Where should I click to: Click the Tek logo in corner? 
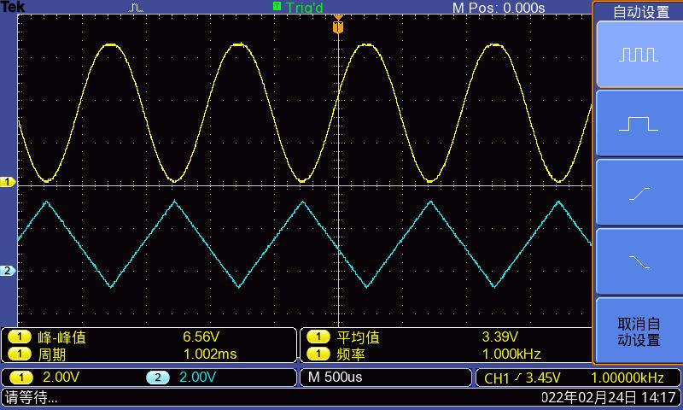[x=14, y=7]
